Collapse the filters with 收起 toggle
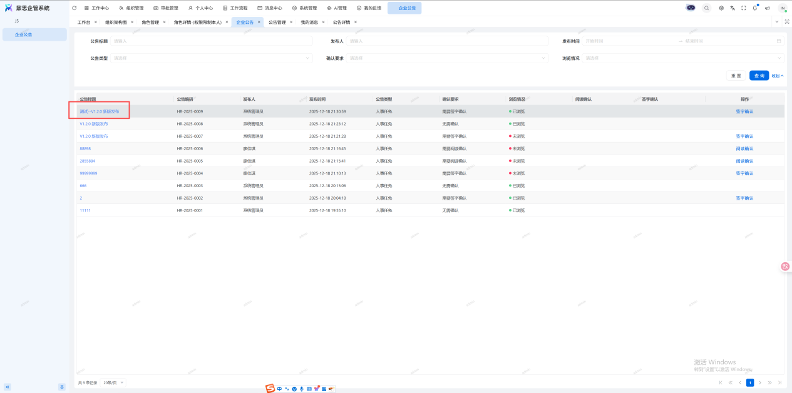 [x=777, y=76]
